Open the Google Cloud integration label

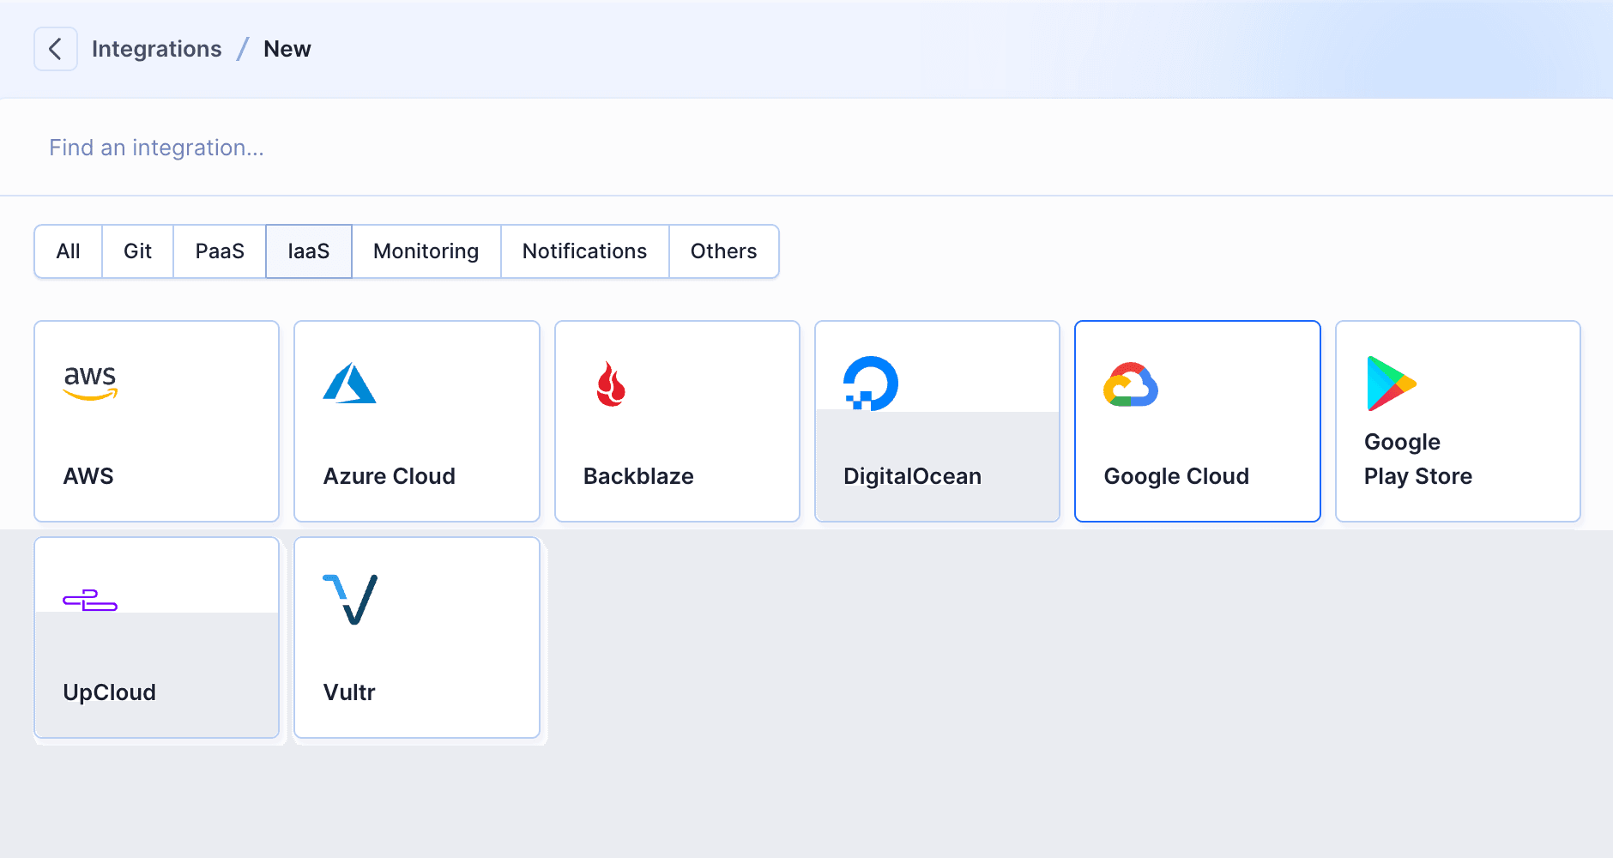(1176, 476)
